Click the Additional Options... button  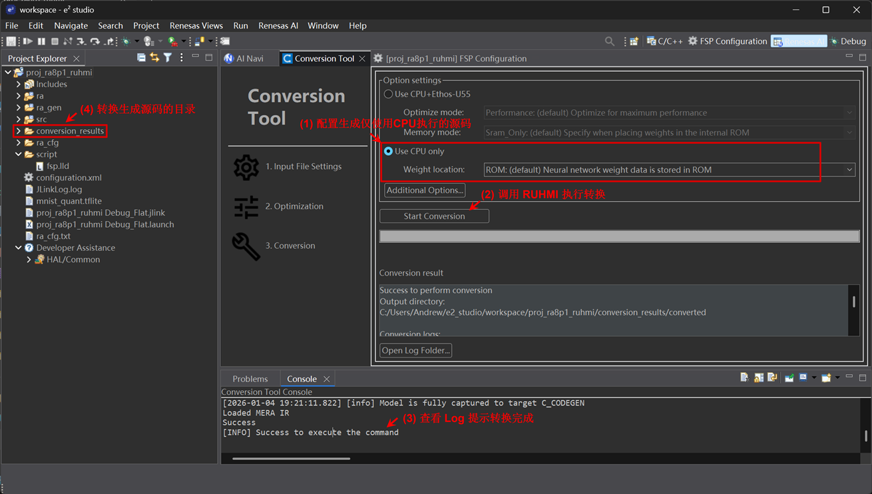tap(425, 190)
